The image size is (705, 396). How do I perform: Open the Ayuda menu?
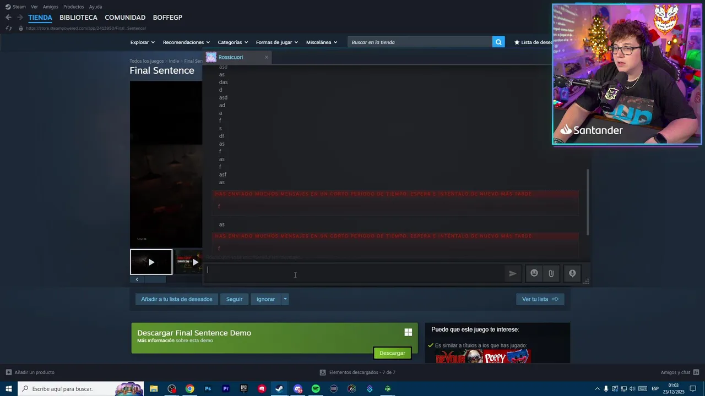tap(95, 7)
